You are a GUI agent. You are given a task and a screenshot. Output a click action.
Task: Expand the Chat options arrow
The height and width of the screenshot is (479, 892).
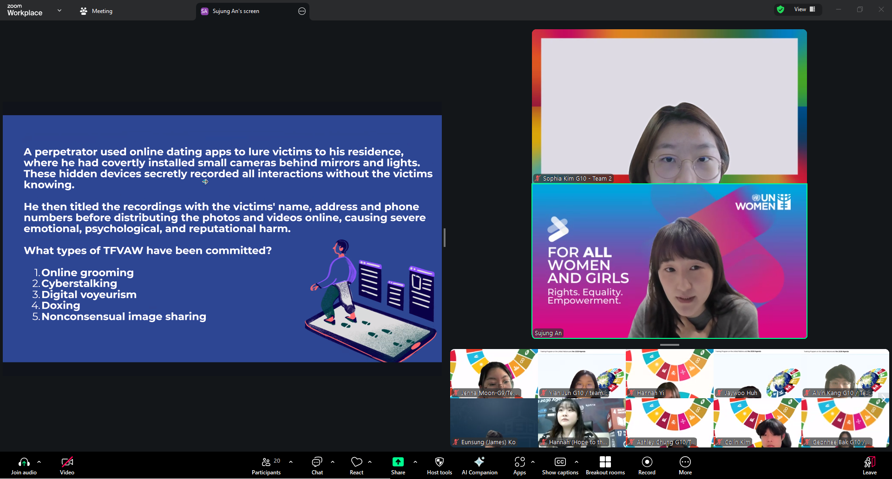point(333,462)
